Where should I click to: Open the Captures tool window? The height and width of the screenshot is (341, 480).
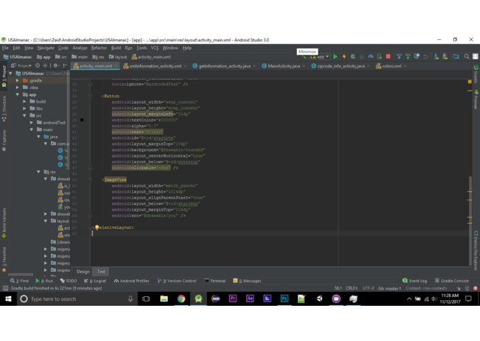click(4, 140)
